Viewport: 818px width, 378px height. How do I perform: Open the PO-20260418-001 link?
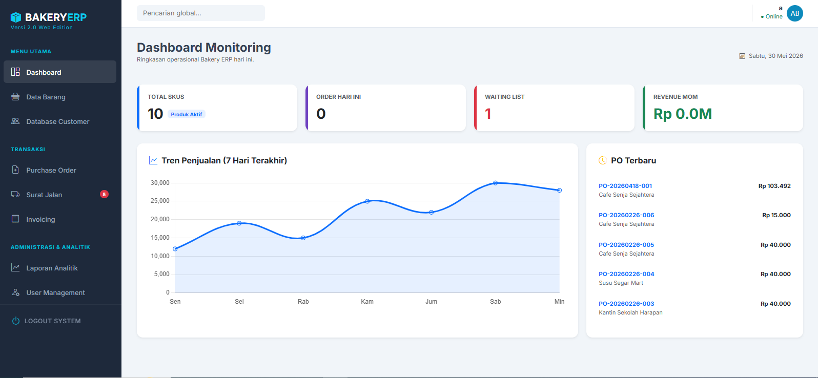pyautogui.click(x=625, y=186)
